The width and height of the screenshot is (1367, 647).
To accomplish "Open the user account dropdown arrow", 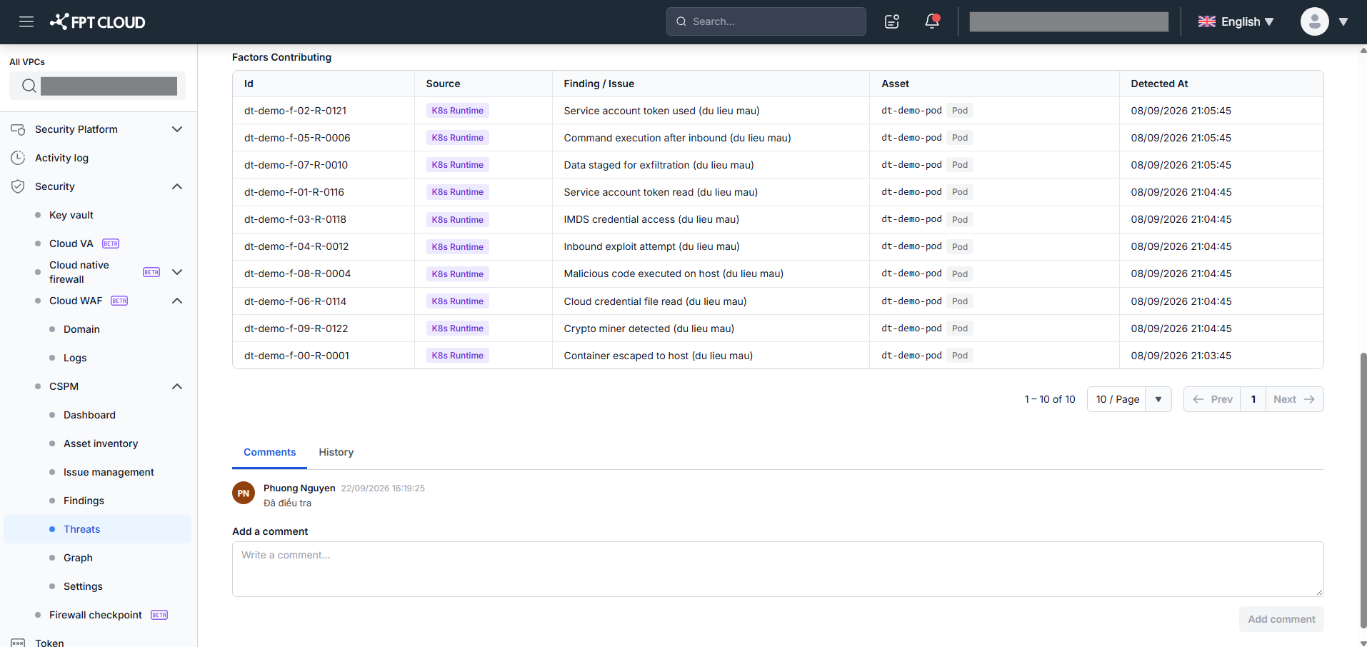I will [x=1343, y=21].
